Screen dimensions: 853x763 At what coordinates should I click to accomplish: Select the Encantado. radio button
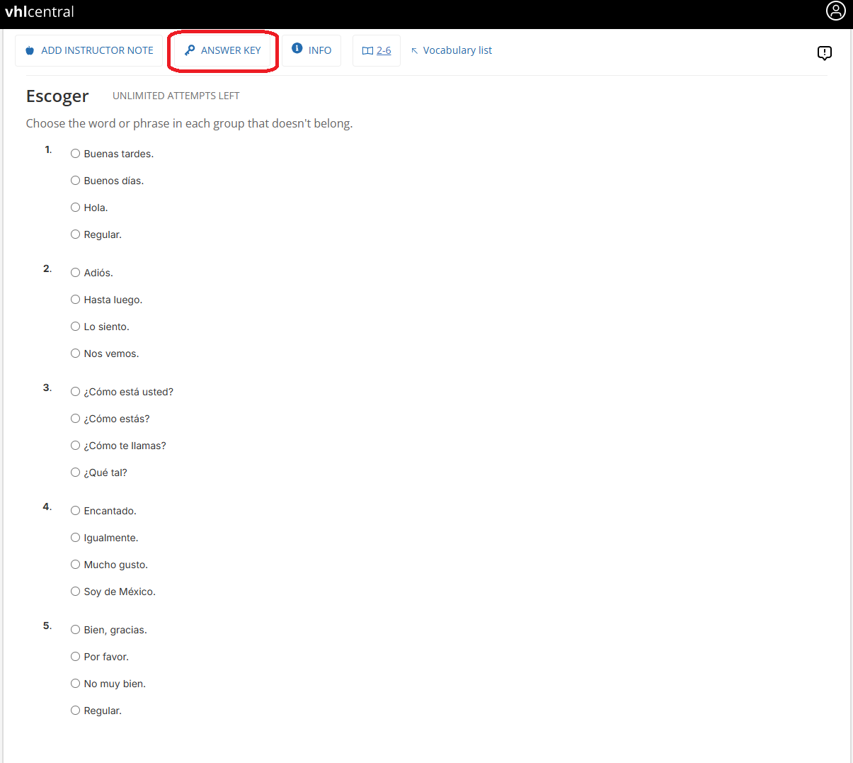[75, 511]
